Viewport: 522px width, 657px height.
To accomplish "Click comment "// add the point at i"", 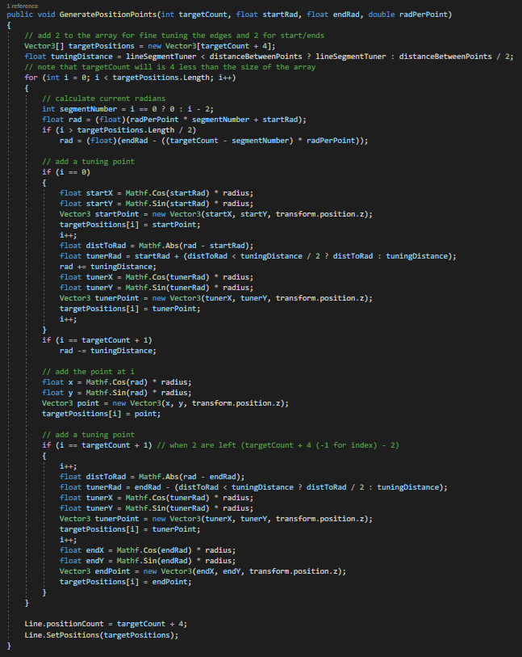I will pos(88,371).
